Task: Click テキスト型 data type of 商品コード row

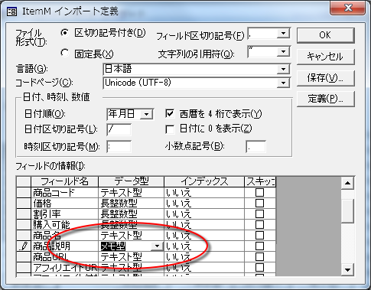Action: tap(131, 192)
